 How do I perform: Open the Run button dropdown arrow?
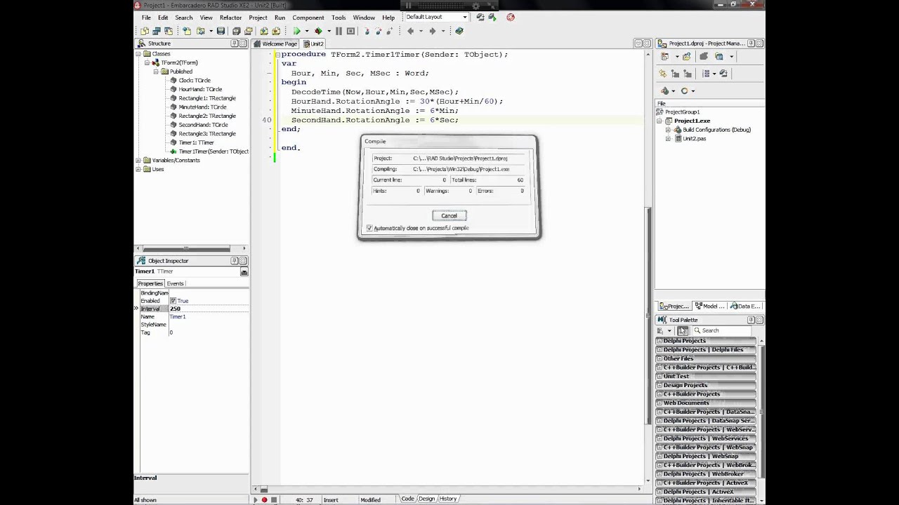[x=307, y=31]
